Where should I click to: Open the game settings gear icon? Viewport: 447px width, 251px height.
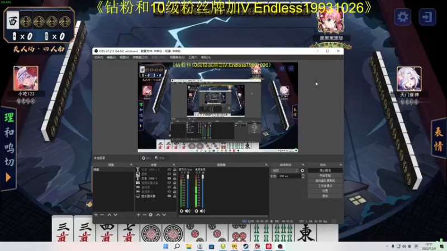[x=402, y=17]
